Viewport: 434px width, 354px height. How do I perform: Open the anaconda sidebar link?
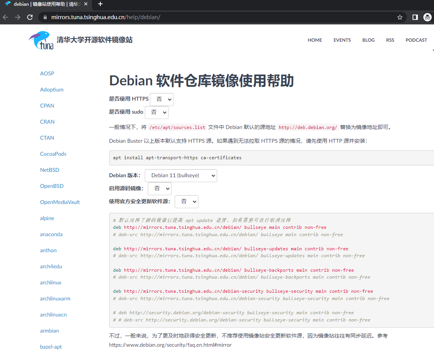tap(51, 234)
